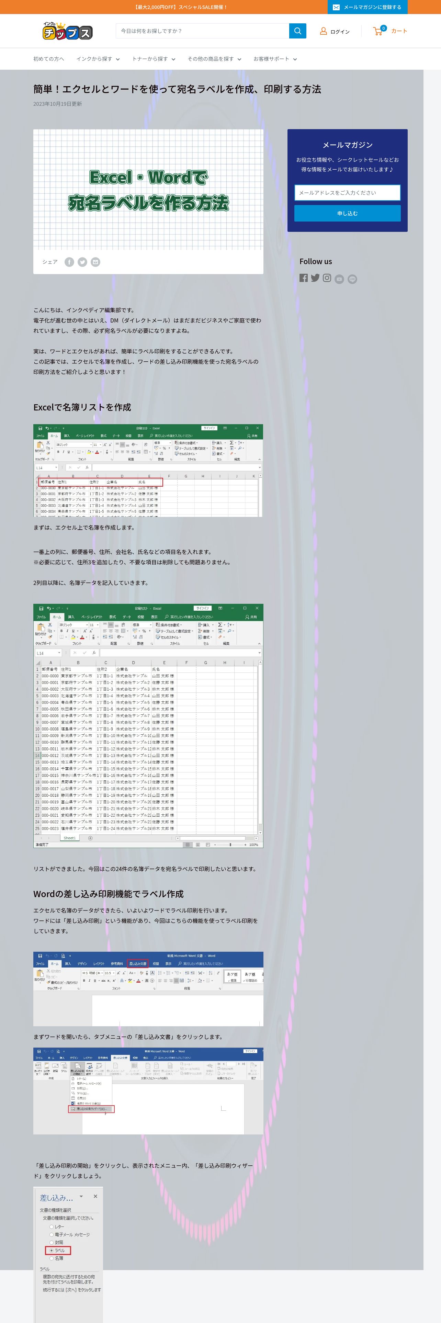Switch to 挿入 tab in larger Excel screenshot
Image resolution: width=441 pixels, height=1323 pixels.
71,617
